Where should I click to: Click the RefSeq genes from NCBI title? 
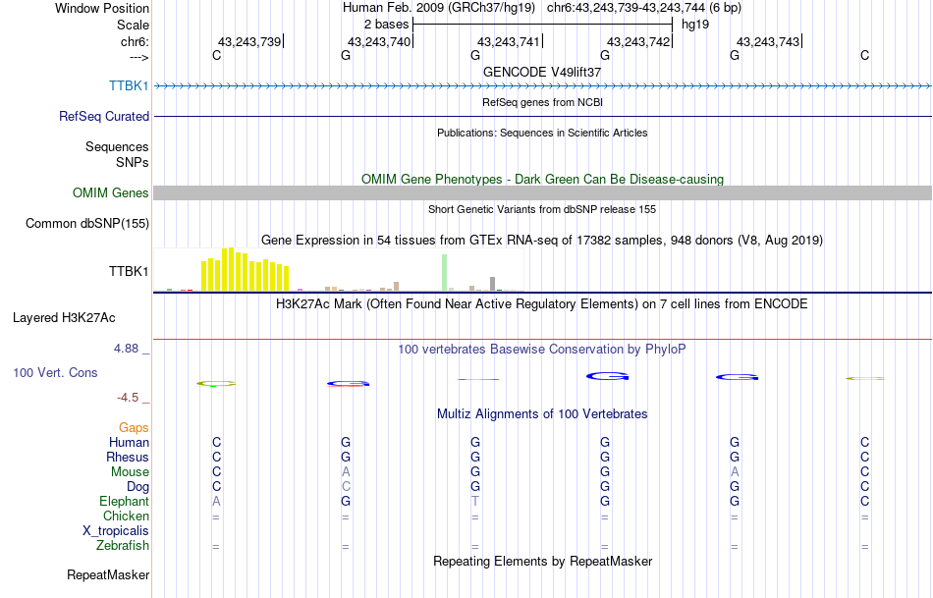point(542,102)
